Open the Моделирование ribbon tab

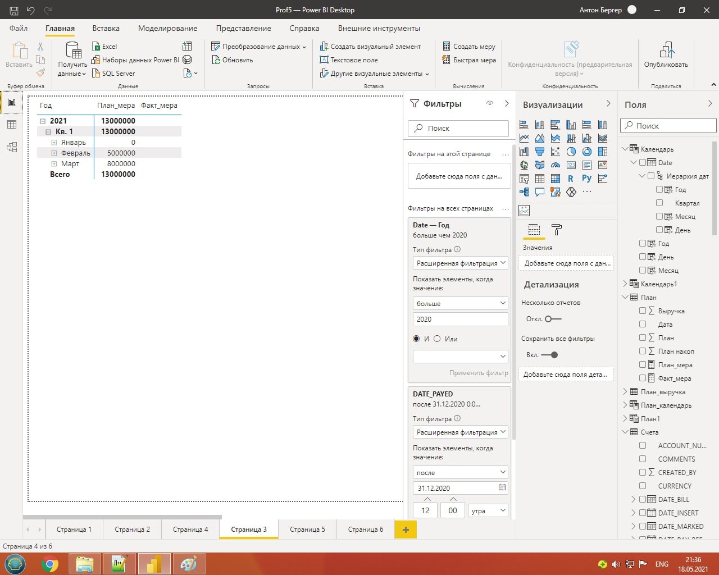pos(167,28)
